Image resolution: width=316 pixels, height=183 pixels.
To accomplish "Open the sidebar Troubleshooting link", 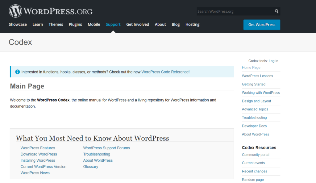I will pos(254,118).
